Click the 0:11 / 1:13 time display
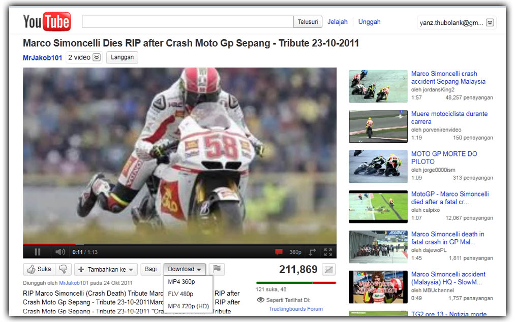The image size is (515, 322). [x=85, y=252]
